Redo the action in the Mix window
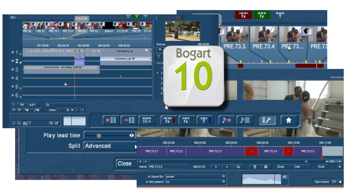The image size is (347, 195). pyautogui.click(x=57, y=123)
